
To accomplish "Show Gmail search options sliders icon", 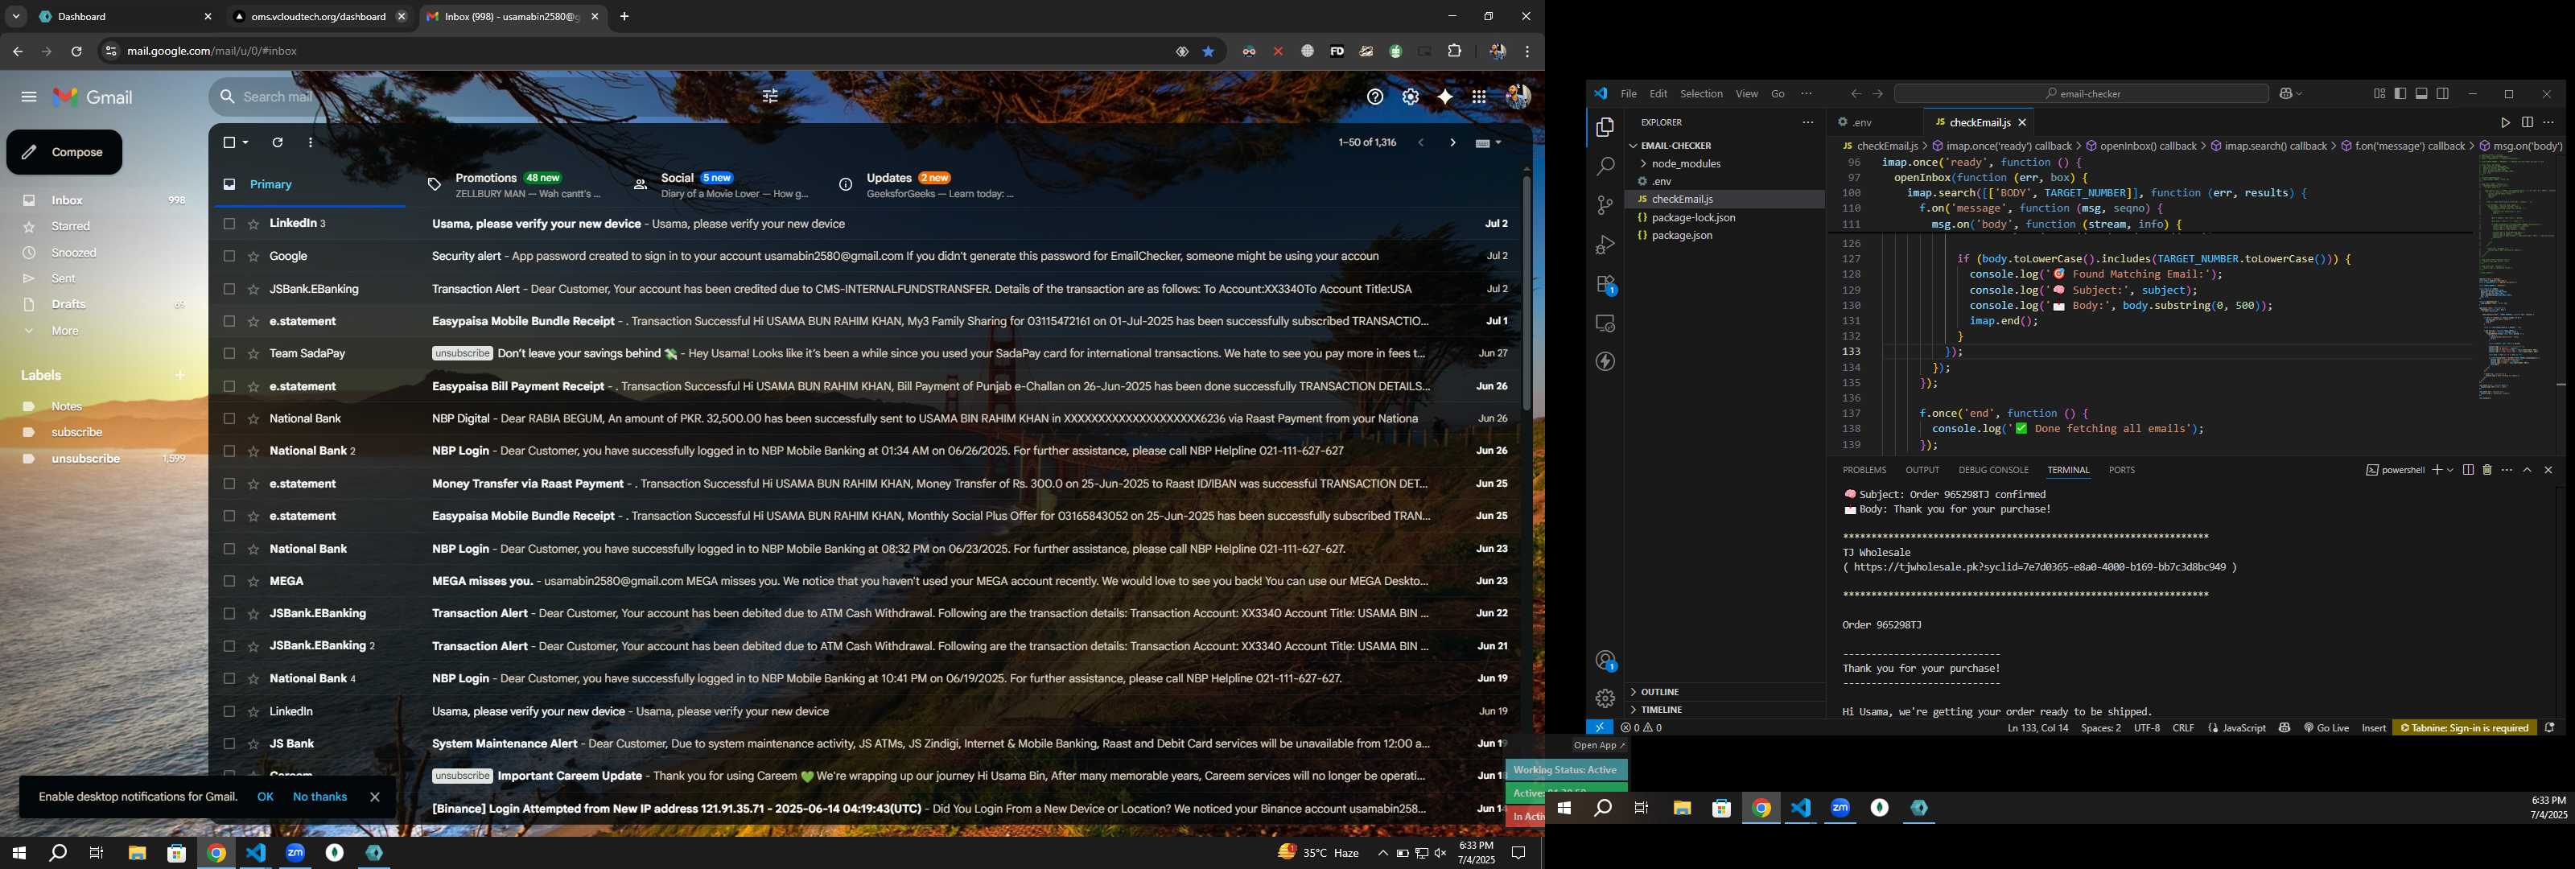I will [x=770, y=97].
